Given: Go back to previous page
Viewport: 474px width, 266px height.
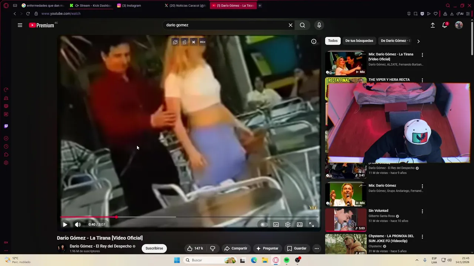Looking at the screenshot, I should pyautogui.click(x=15, y=14).
